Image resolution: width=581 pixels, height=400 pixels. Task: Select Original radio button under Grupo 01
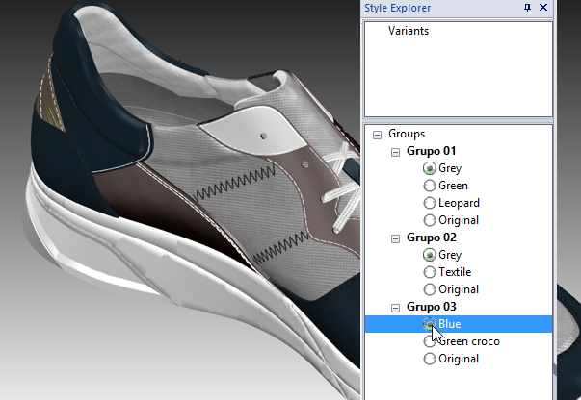pyautogui.click(x=429, y=220)
